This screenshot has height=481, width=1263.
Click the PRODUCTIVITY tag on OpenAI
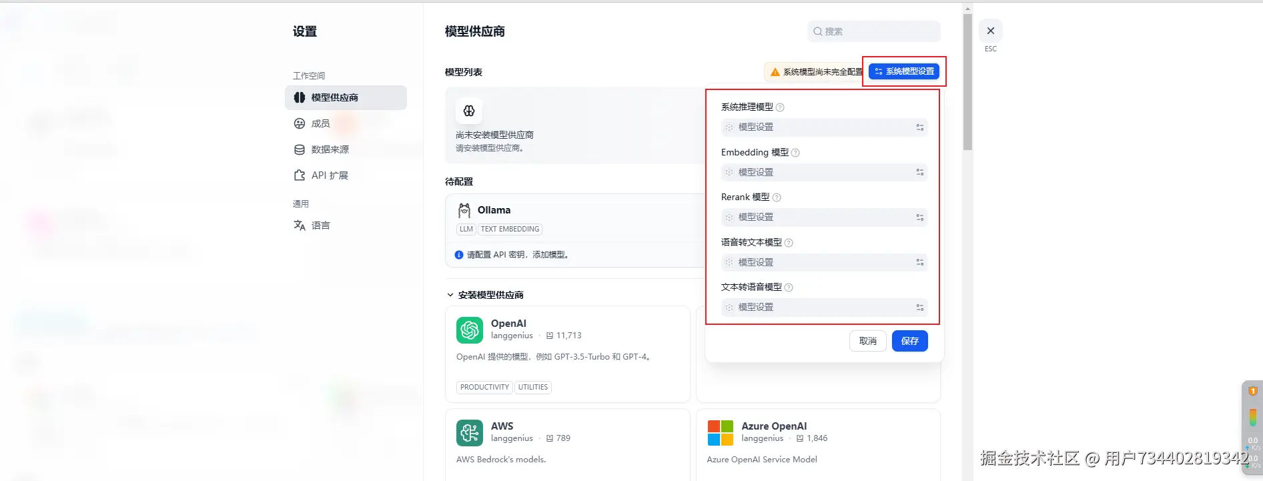484,388
